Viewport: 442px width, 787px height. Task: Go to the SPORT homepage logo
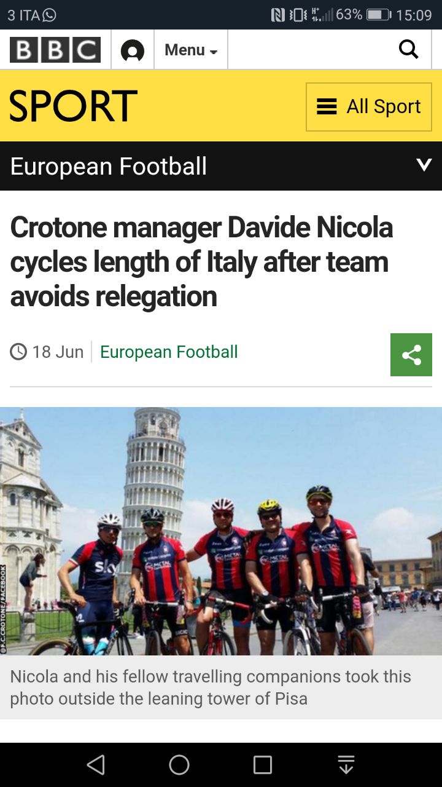tap(73, 106)
